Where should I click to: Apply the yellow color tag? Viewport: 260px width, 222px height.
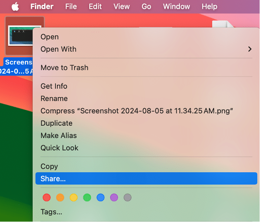(74, 197)
